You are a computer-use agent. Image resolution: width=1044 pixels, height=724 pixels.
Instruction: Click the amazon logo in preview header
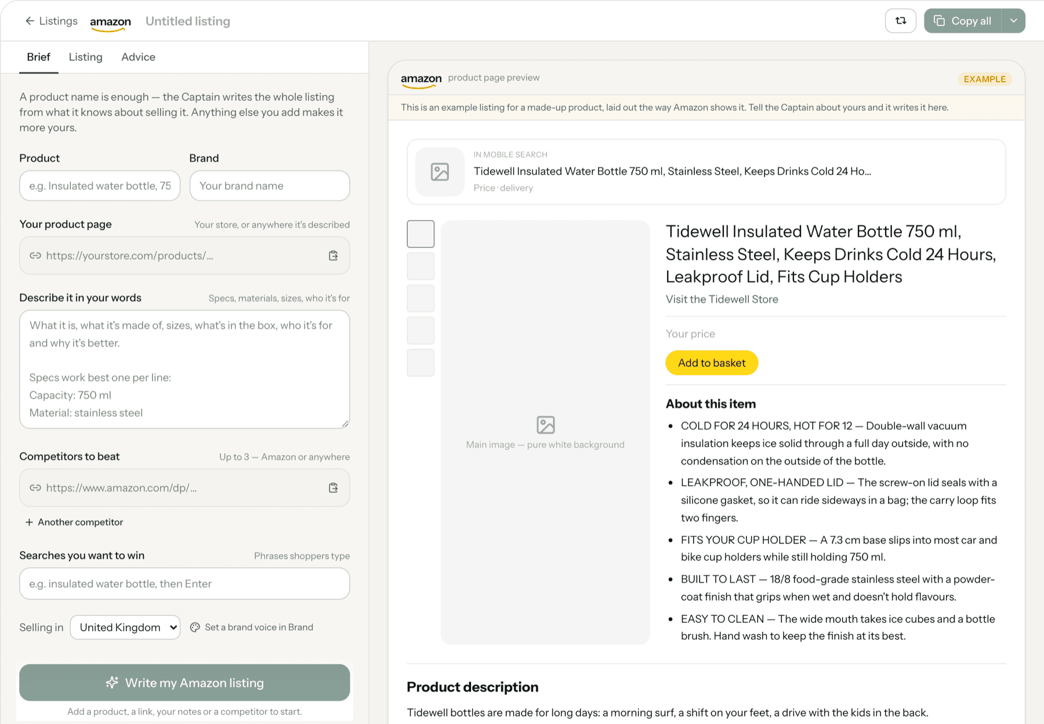[x=421, y=79]
